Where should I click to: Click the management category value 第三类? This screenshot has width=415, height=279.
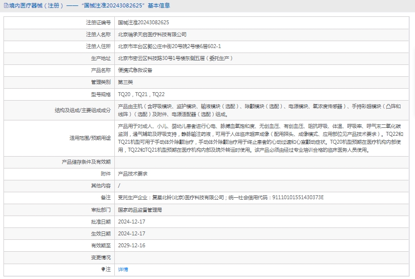click(x=125, y=82)
